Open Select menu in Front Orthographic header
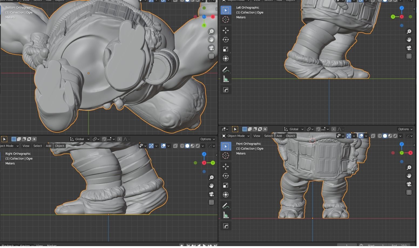419x248 pixels. pos(268,136)
